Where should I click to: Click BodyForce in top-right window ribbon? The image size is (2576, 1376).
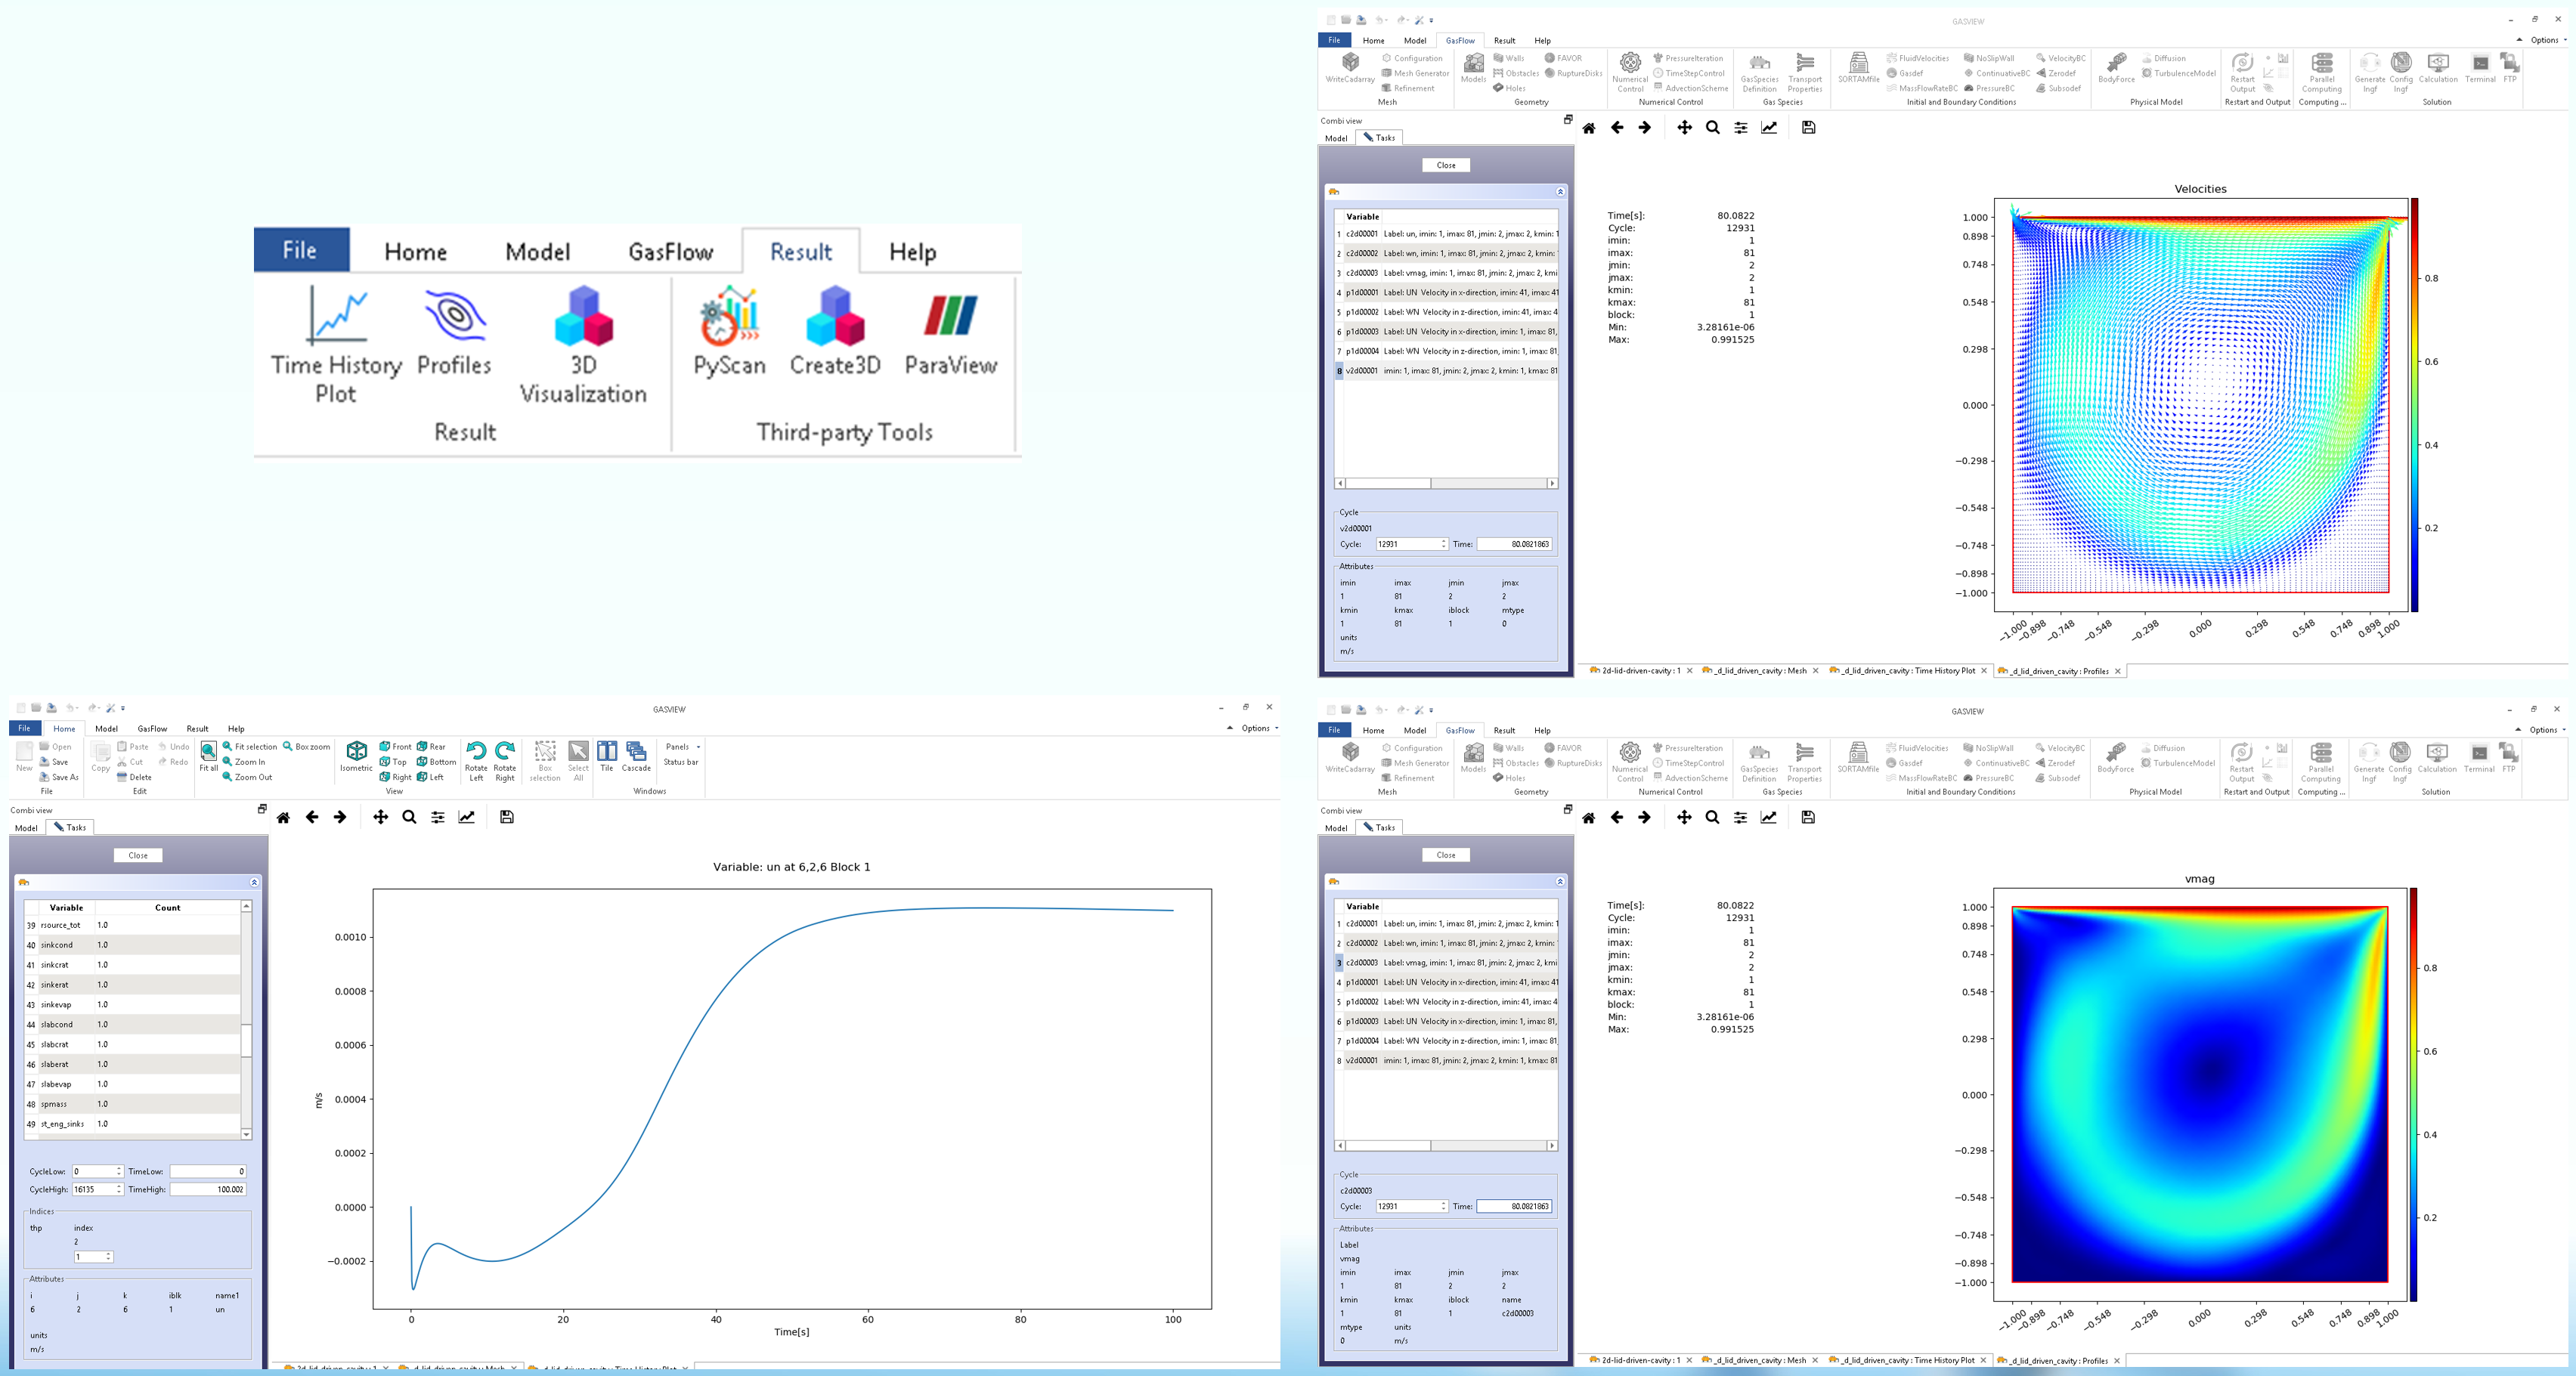(x=2116, y=68)
